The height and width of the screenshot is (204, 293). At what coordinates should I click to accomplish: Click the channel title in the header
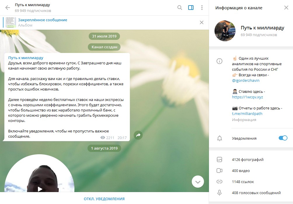[x=32, y=5]
